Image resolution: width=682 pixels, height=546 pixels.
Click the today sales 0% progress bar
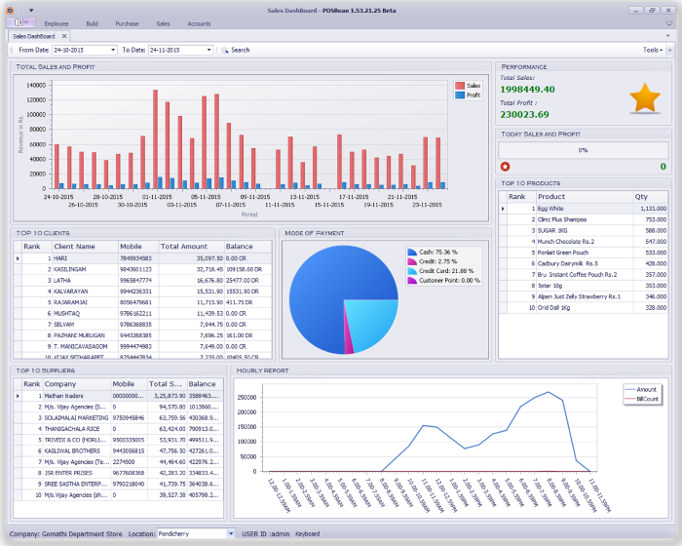[583, 150]
